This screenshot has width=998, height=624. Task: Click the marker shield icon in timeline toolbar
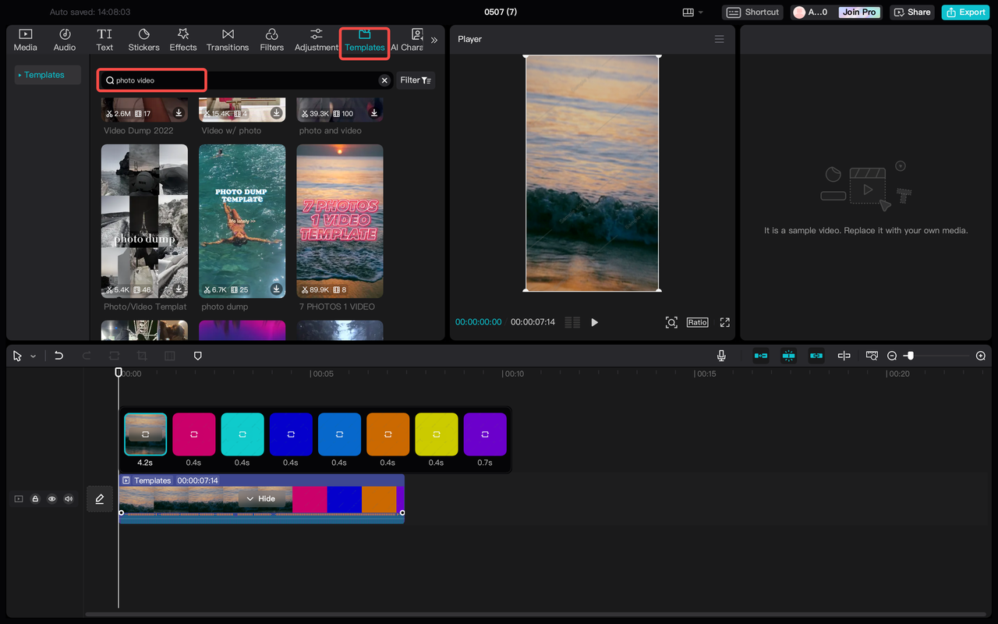click(198, 356)
